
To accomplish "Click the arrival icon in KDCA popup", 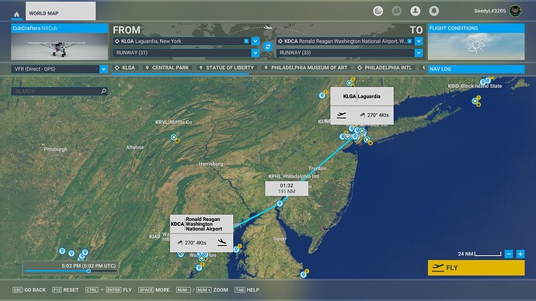I will (x=222, y=243).
